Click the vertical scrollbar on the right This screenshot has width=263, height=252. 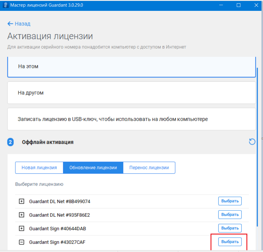257,145
